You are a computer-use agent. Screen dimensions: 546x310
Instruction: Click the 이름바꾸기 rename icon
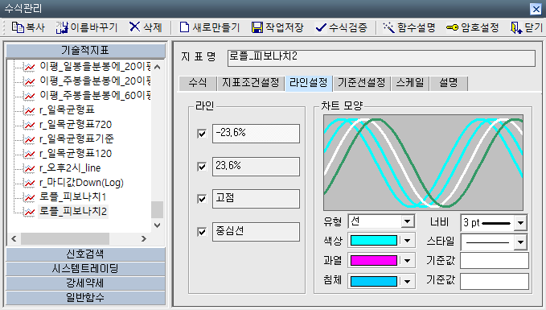click(x=62, y=27)
